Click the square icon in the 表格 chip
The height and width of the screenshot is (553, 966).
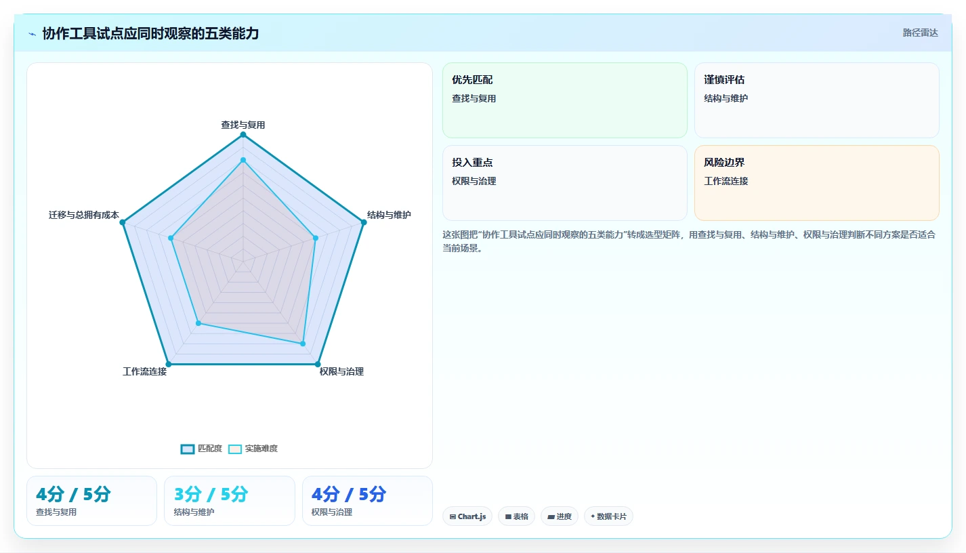pyautogui.click(x=508, y=516)
